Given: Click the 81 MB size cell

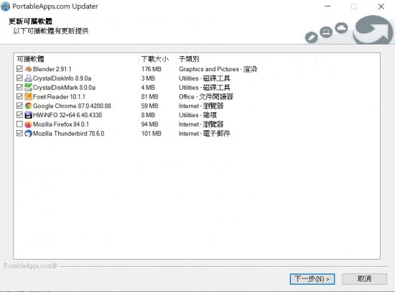Looking at the screenshot, I should [149, 96].
